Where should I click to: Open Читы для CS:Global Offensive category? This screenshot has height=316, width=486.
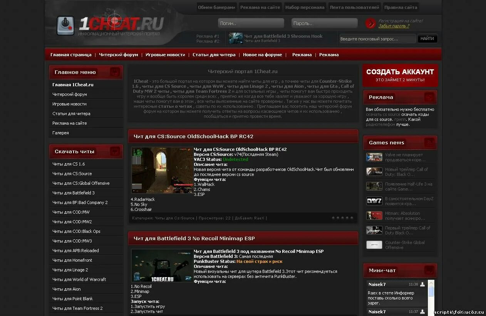[x=81, y=183]
